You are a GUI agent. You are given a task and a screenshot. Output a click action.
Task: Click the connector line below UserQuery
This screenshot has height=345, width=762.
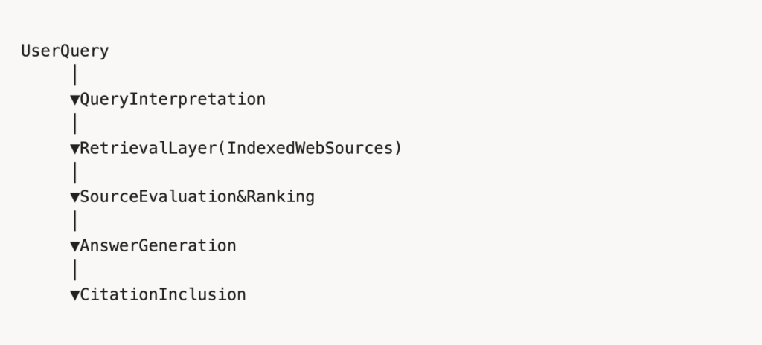[74, 75]
